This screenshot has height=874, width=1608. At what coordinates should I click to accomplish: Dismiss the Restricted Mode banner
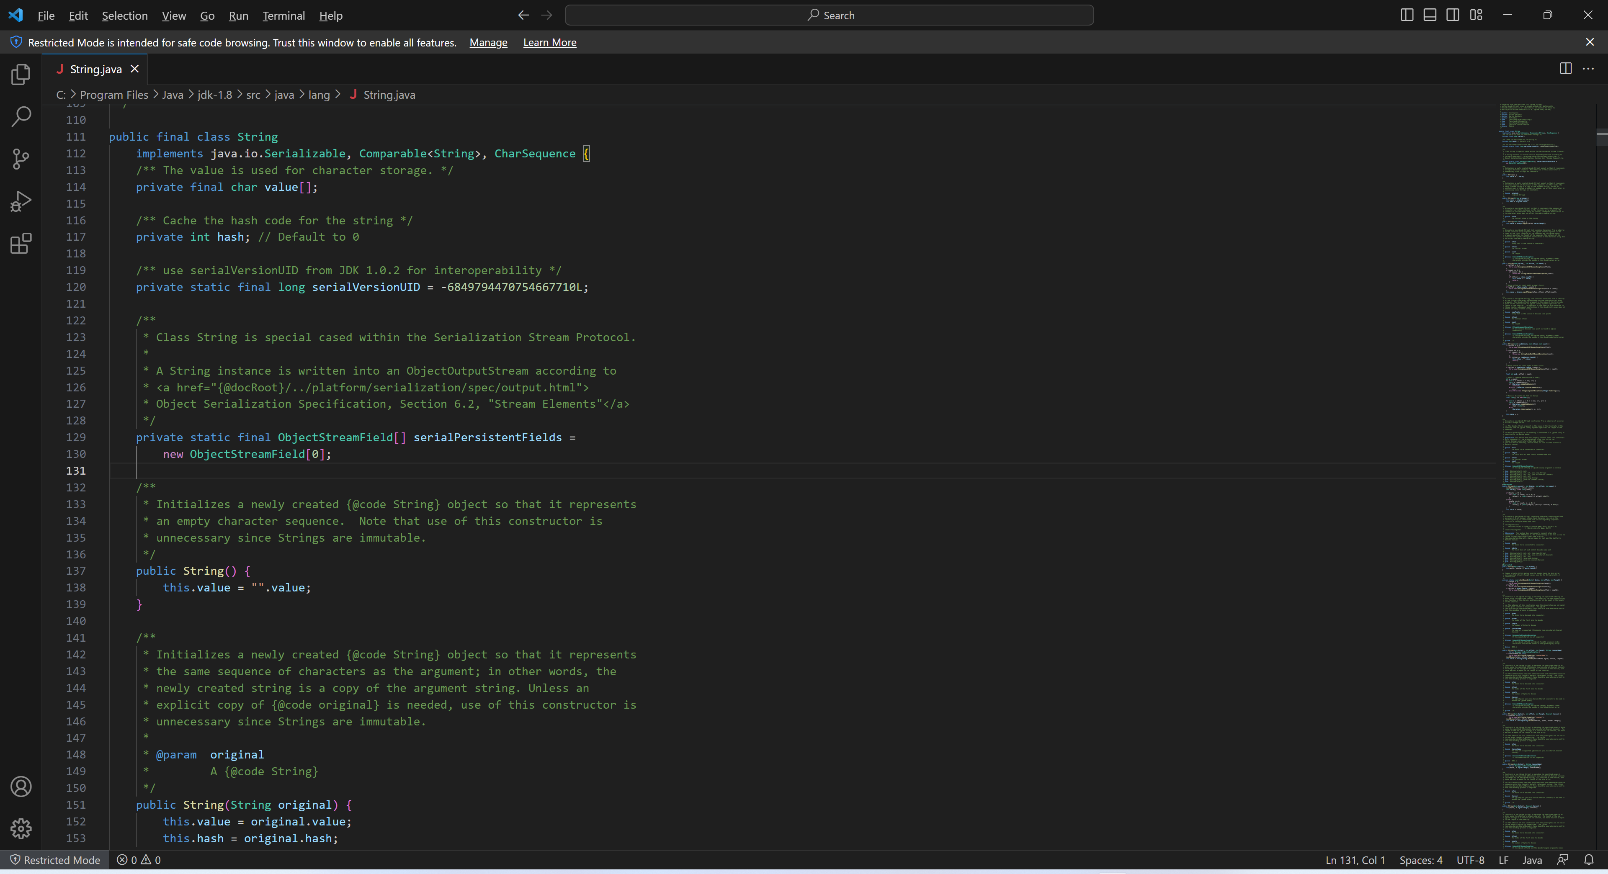(x=1590, y=42)
